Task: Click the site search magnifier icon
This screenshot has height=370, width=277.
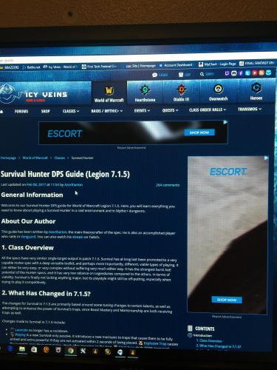Action: (202, 74)
